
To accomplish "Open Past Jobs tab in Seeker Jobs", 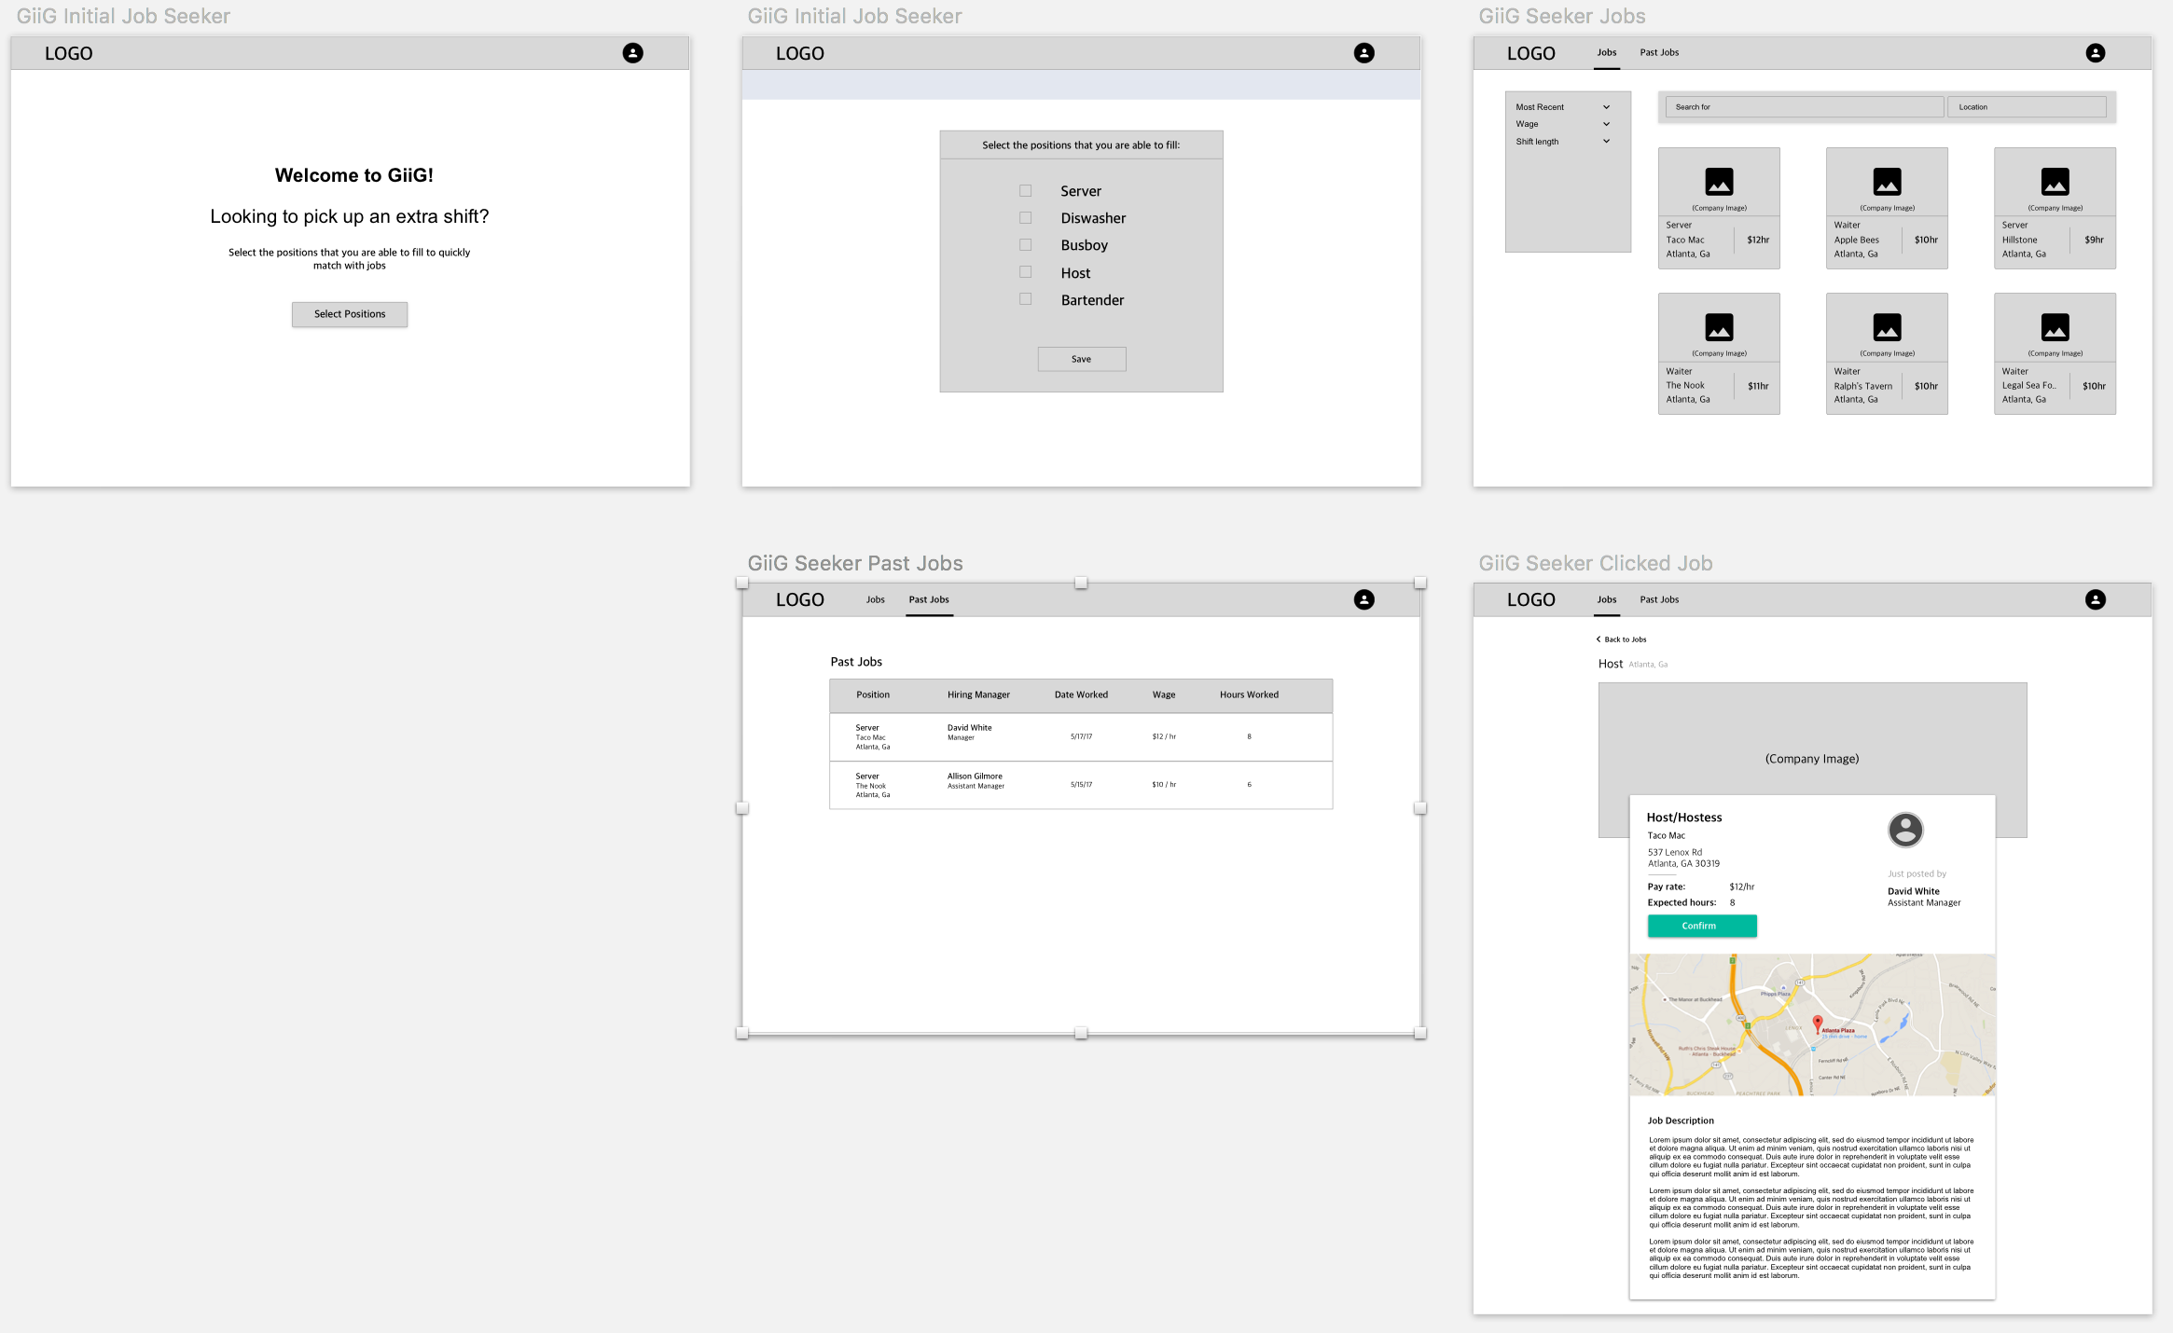I will coord(1659,52).
